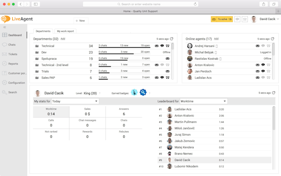Click the phone icon in top header
This screenshot has width=281, height=176.
[x=244, y=19]
